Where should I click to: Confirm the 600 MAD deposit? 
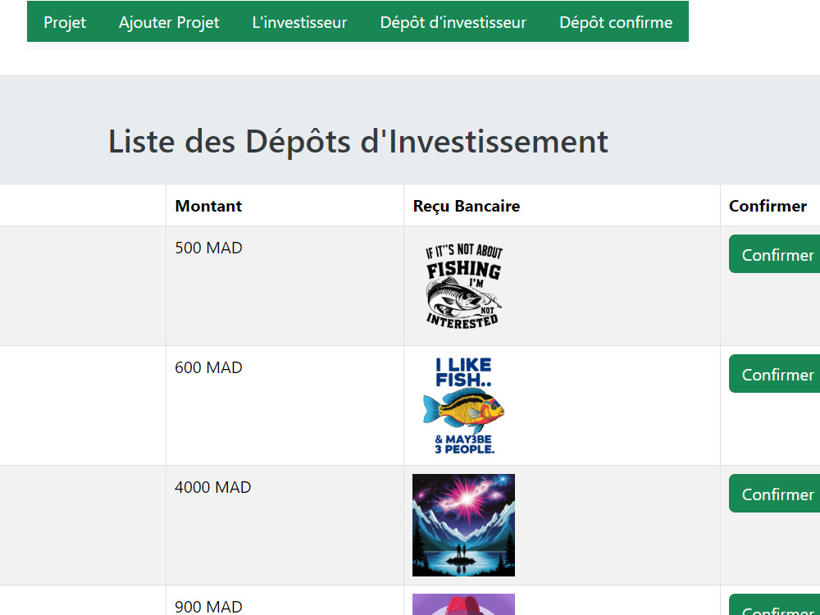(776, 374)
